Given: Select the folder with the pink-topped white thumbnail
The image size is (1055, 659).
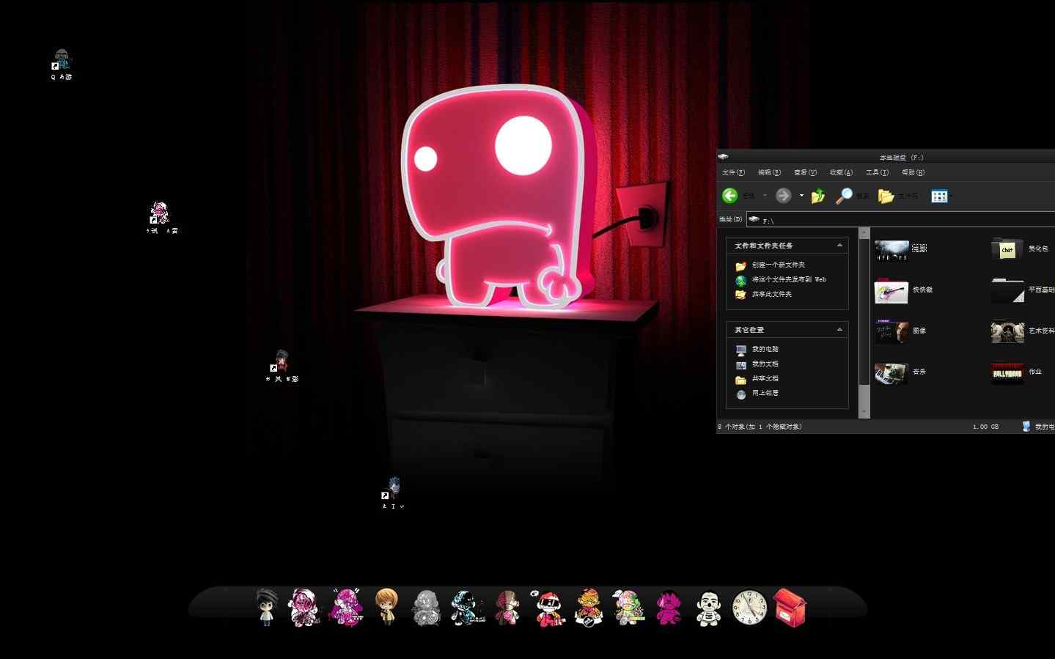Looking at the screenshot, I should pyautogui.click(x=892, y=291).
